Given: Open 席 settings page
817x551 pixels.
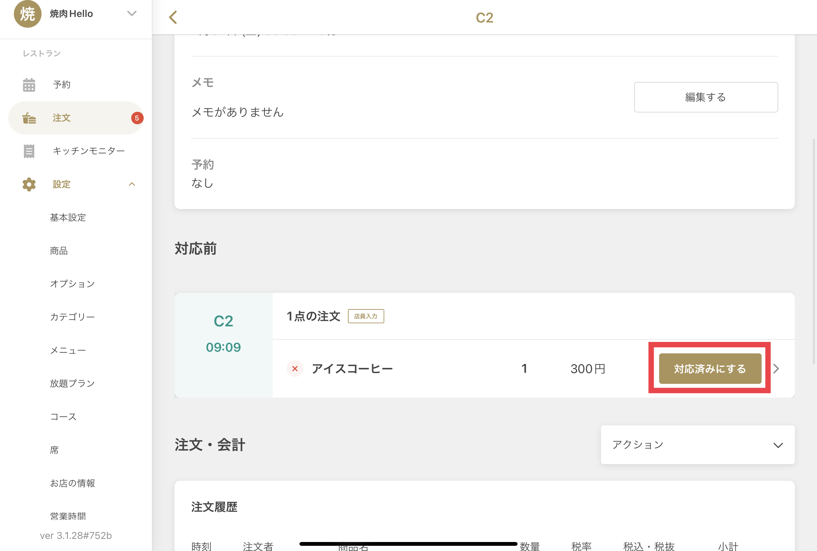Looking at the screenshot, I should (x=54, y=450).
